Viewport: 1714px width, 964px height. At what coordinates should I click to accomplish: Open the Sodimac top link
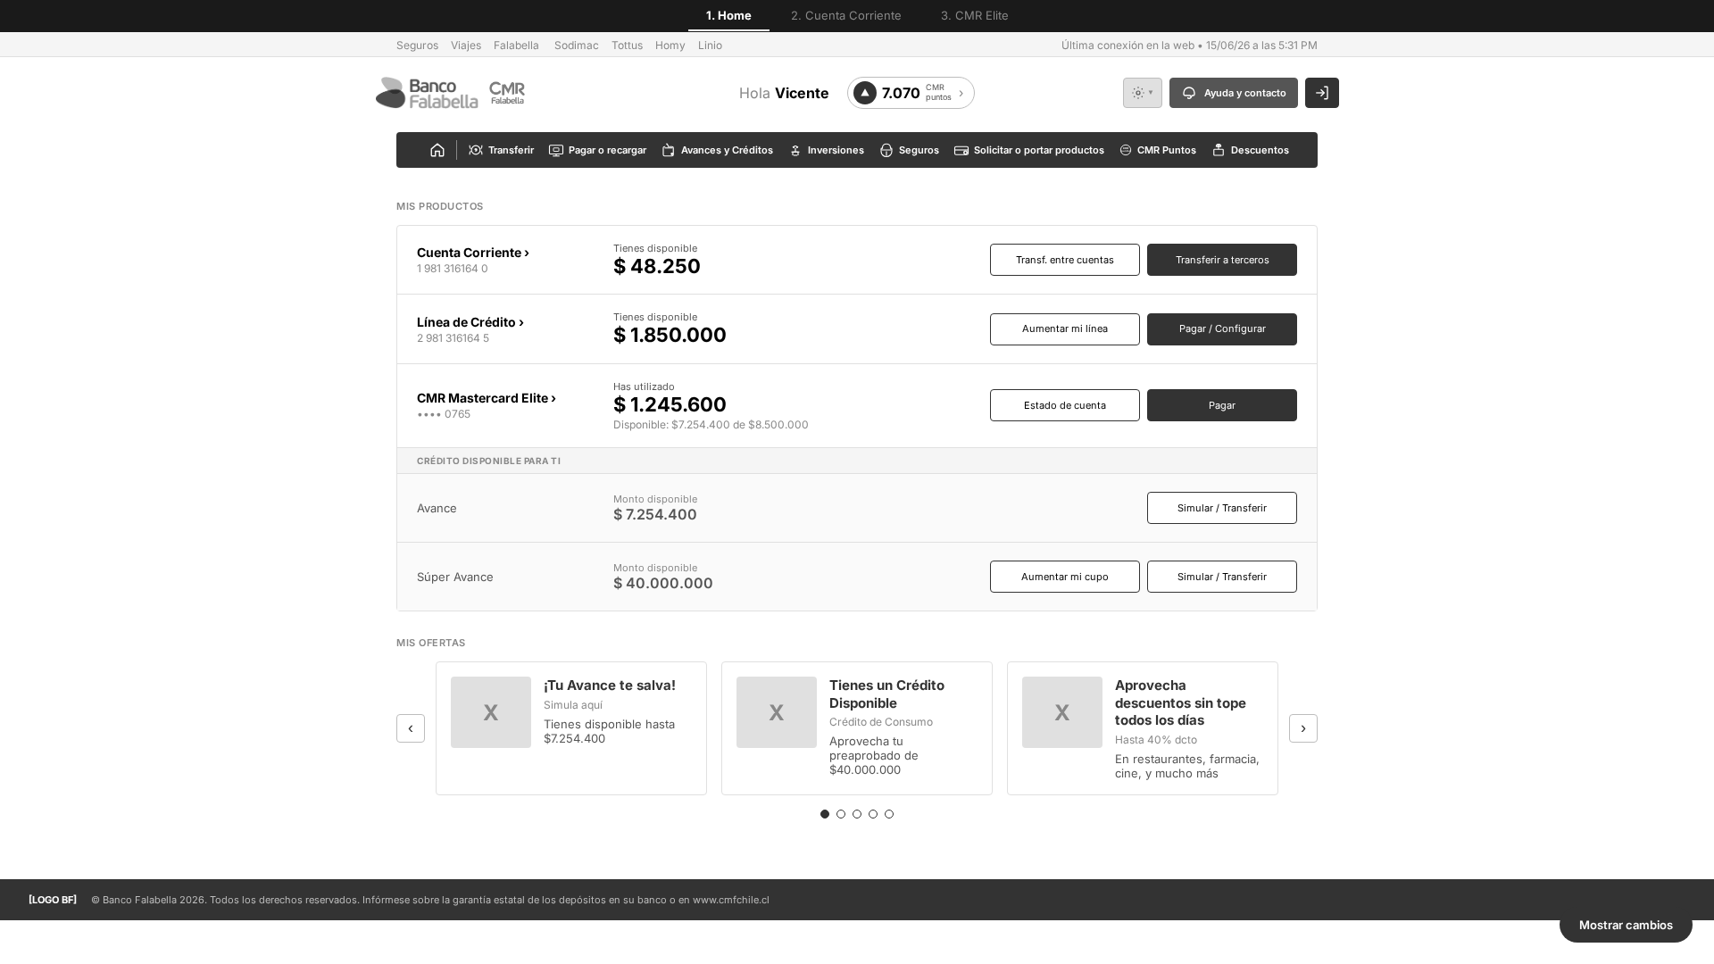[577, 45]
